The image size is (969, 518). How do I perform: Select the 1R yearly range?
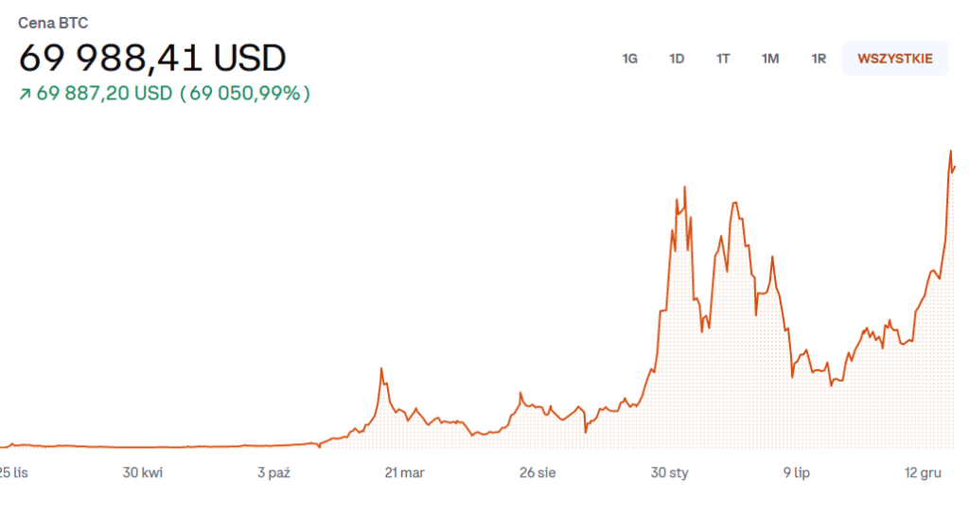[x=819, y=59]
